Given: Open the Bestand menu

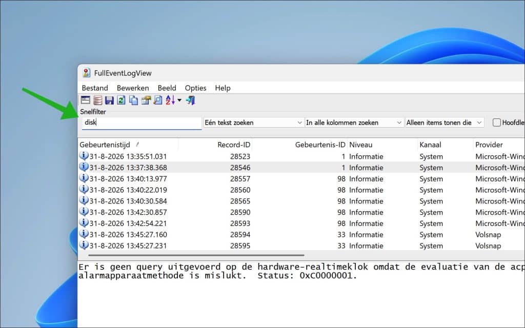Looking at the screenshot, I should click(95, 88).
